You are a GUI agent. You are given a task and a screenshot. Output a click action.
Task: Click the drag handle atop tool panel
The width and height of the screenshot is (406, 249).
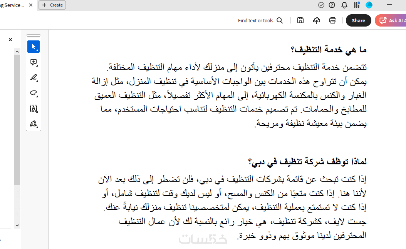pos(34,37)
